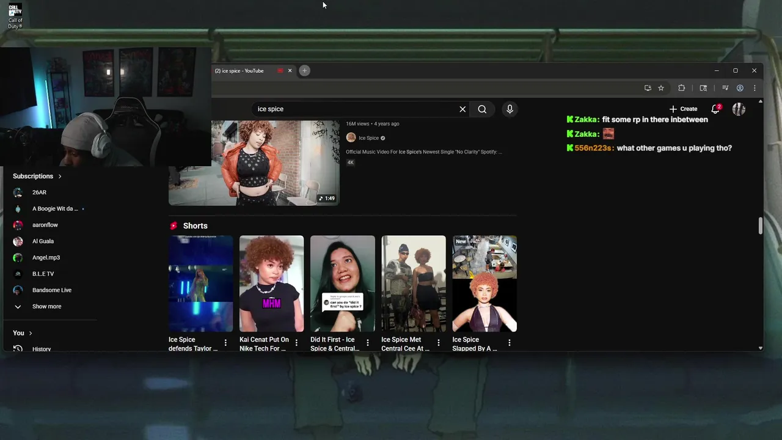Click username 'Zakka:' in first chat message

pyautogui.click(x=587, y=120)
